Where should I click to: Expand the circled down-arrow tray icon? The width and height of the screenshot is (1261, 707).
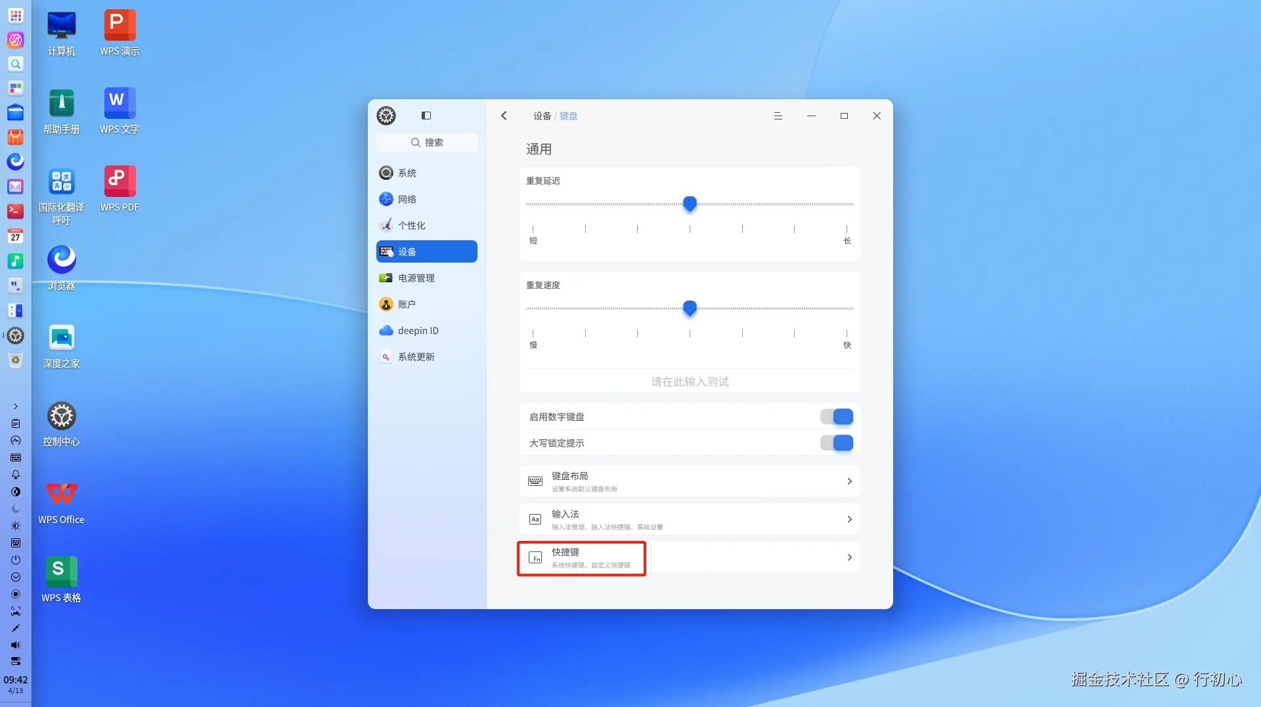click(x=16, y=577)
